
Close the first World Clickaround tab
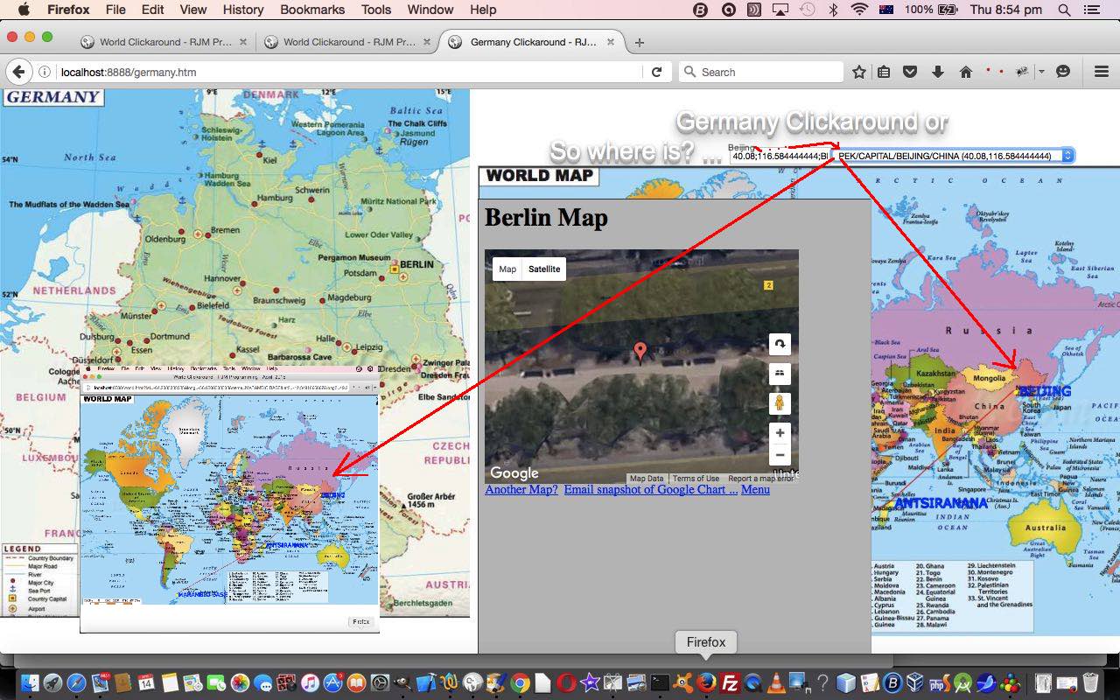click(x=242, y=42)
